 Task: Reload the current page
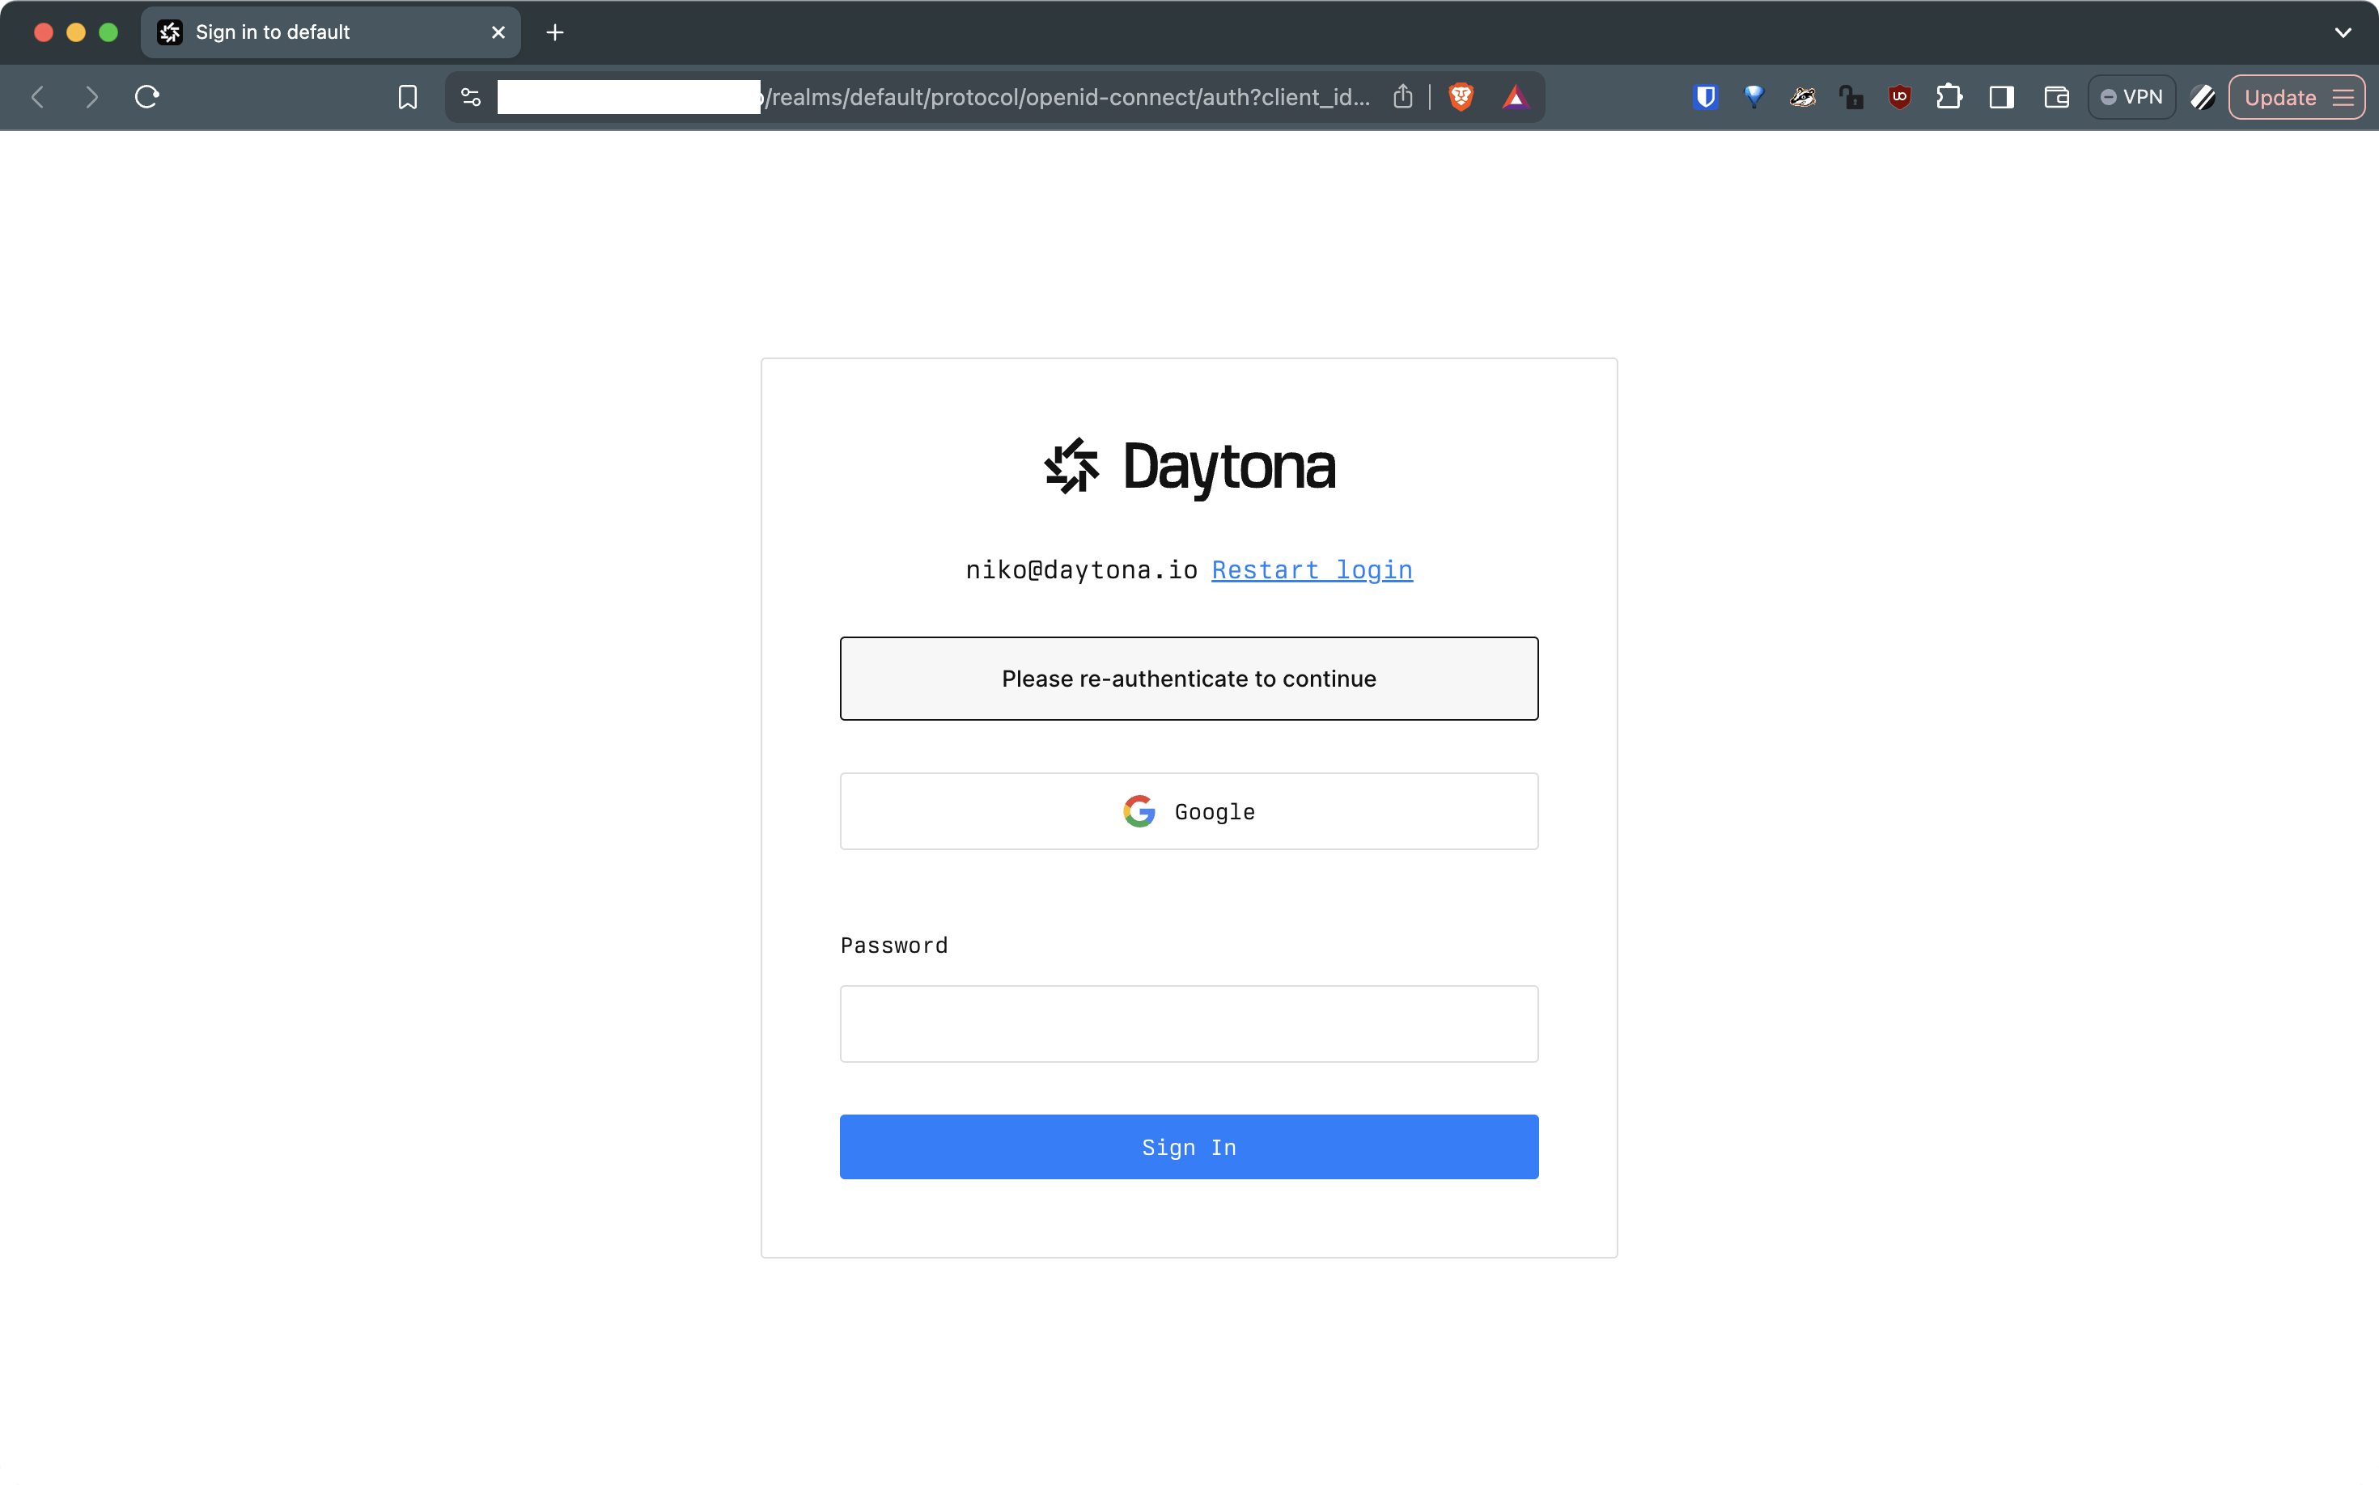pyautogui.click(x=147, y=97)
